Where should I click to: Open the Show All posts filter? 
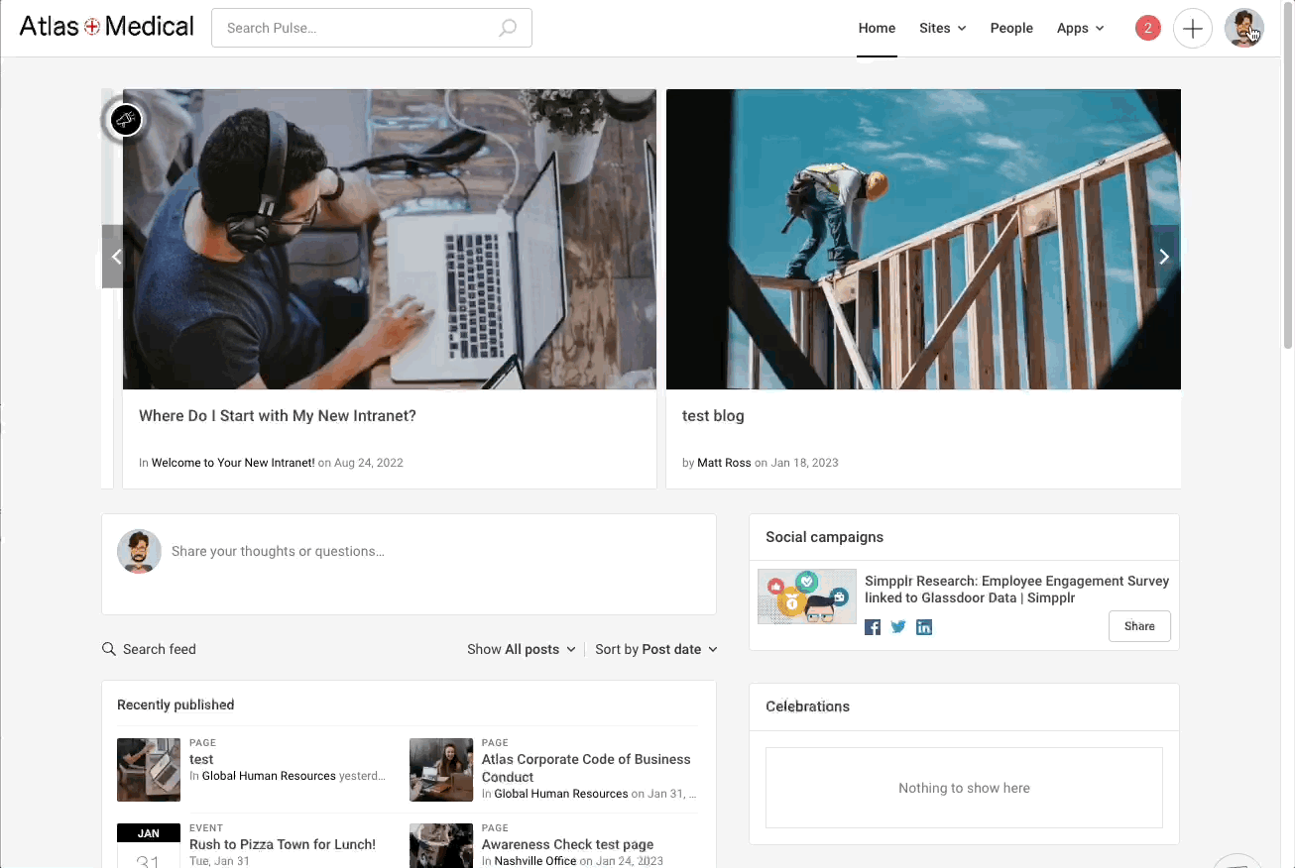point(521,649)
